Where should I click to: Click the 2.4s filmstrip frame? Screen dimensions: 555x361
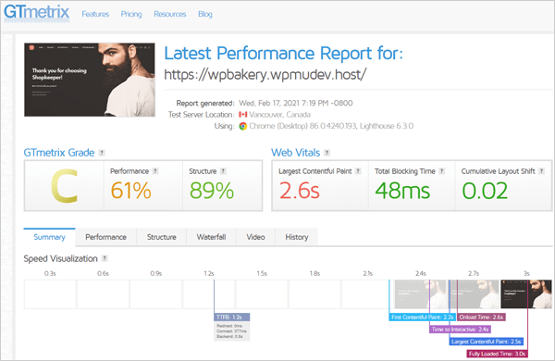pyautogui.click(x=420, y=294)
